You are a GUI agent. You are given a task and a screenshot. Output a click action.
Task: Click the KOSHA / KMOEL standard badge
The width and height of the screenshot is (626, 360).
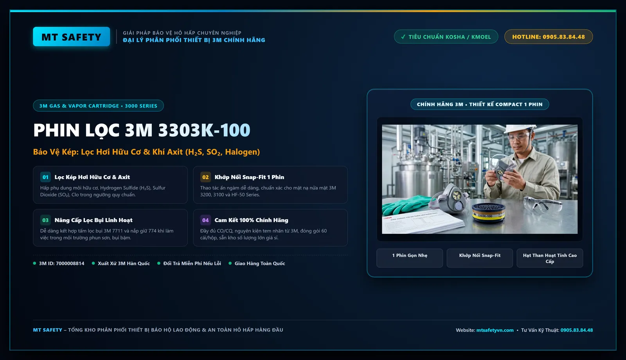[446, 37]
